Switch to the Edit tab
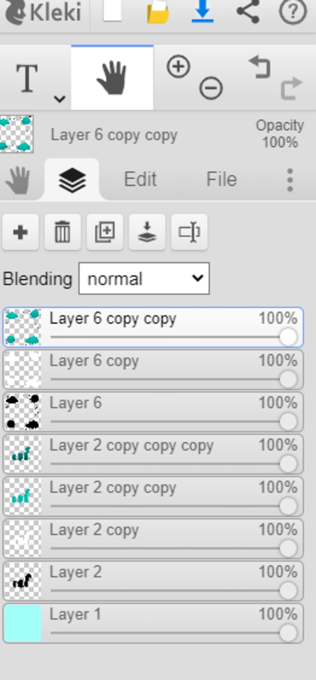Screen dimensions: 316x680 [140, 179]
